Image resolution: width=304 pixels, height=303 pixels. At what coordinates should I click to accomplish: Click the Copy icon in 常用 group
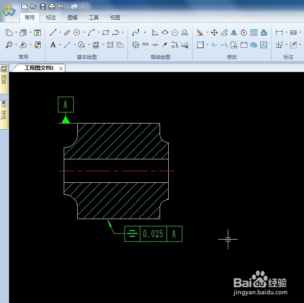(9, 33)
